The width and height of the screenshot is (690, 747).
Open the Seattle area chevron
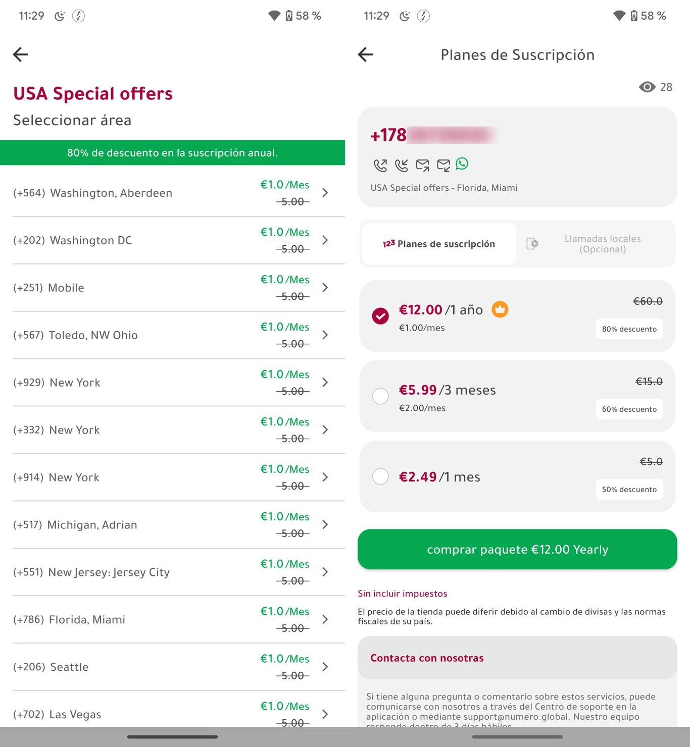pyautogui.click(x=325, y=667)
